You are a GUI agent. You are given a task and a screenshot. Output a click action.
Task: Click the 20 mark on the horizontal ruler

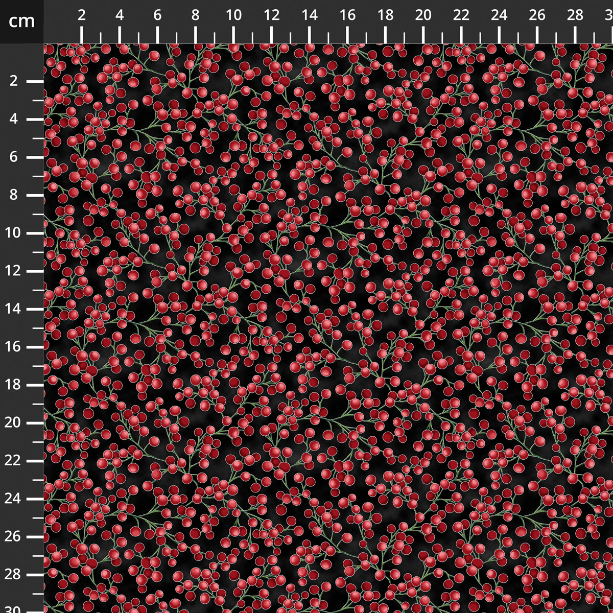[423, 15]
